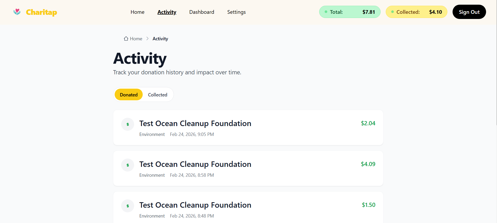The width and height of the screenshot is (497, 223).
Task: Click the Charitap brand name
Action: [x=41, y=12]
